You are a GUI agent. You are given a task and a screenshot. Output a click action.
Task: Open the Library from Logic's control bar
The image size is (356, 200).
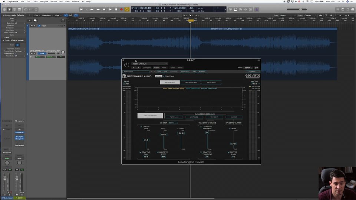tap(4, 10)
